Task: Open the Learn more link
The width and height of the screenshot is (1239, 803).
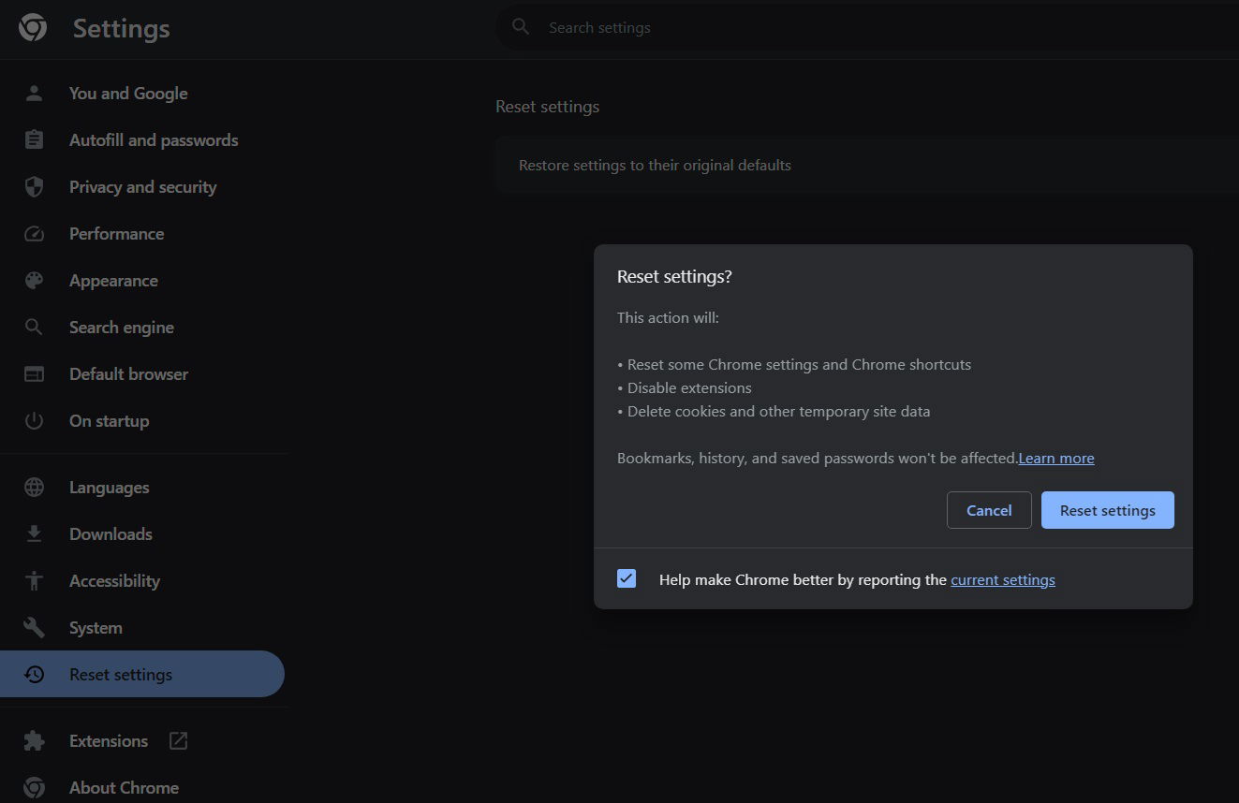Action: tap(1055, 458)
